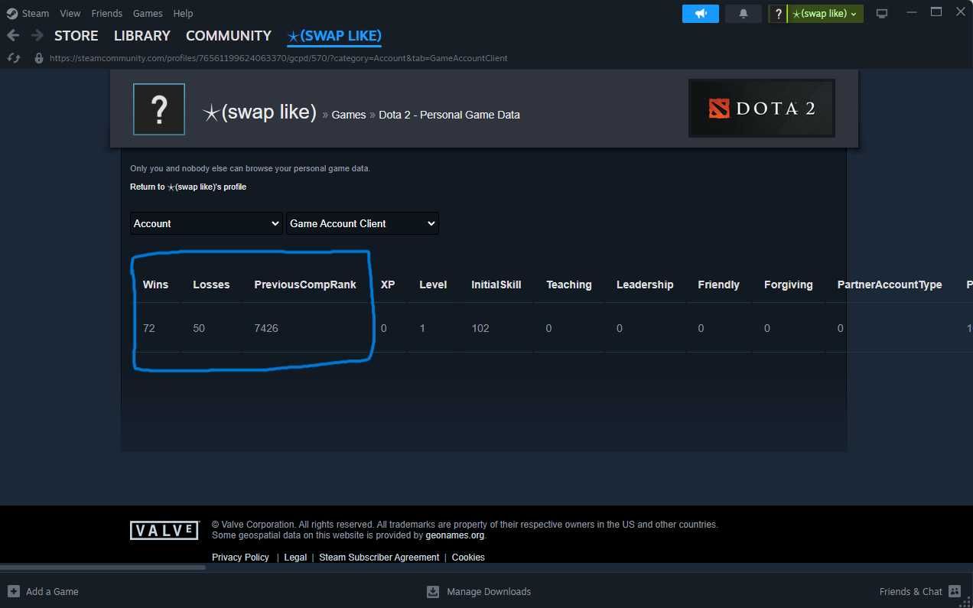Click the Manage Downloads label
973x608 pixels.
489,591
